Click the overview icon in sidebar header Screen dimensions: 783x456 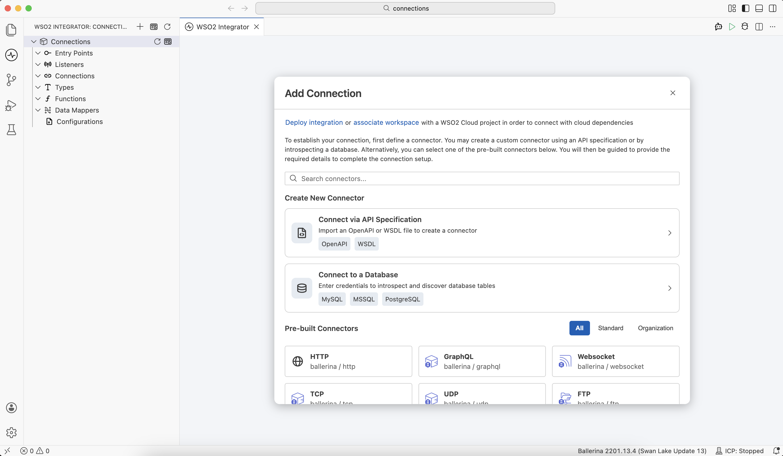(154, 27)
